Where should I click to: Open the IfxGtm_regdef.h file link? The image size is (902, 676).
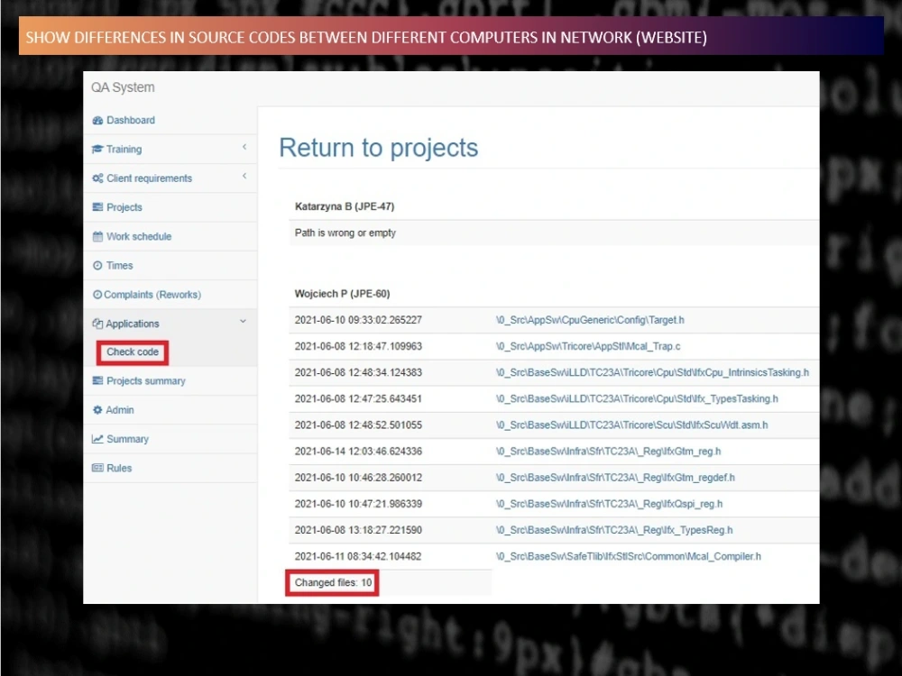[615, 478]
